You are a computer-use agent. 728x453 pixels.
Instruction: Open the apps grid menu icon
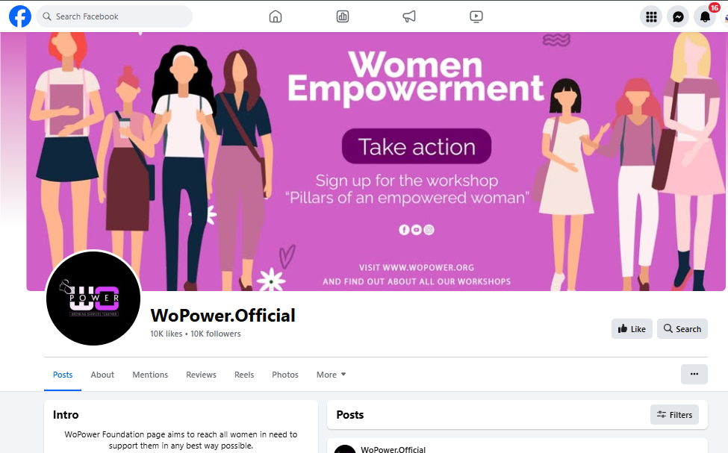click(651, 16)
